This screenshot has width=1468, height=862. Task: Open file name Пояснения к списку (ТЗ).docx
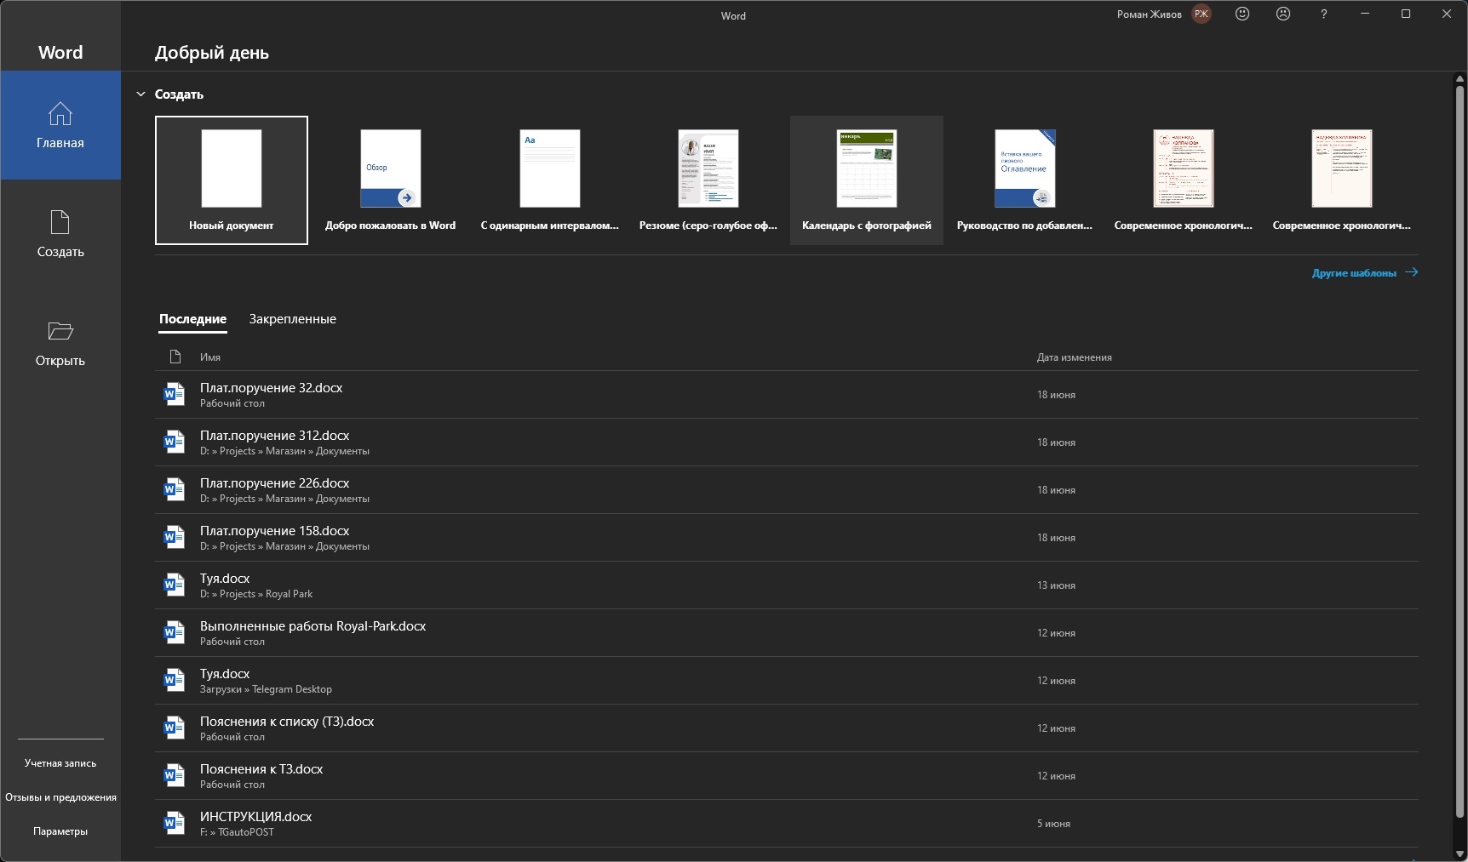287,722
